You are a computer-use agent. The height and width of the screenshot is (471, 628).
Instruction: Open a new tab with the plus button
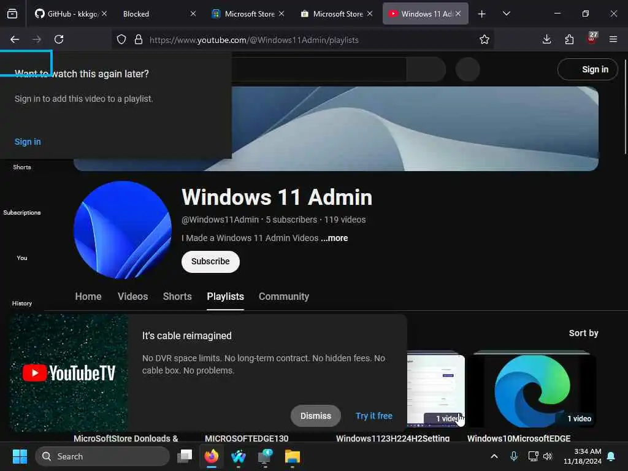click(x=482, y=14)
